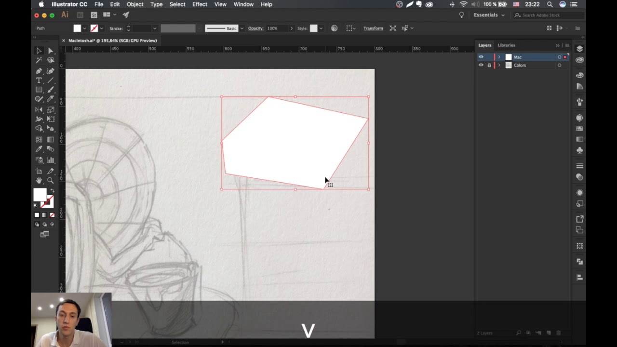Switch to Draw Behind mode
617x347 pixels.
click(44, 225)
